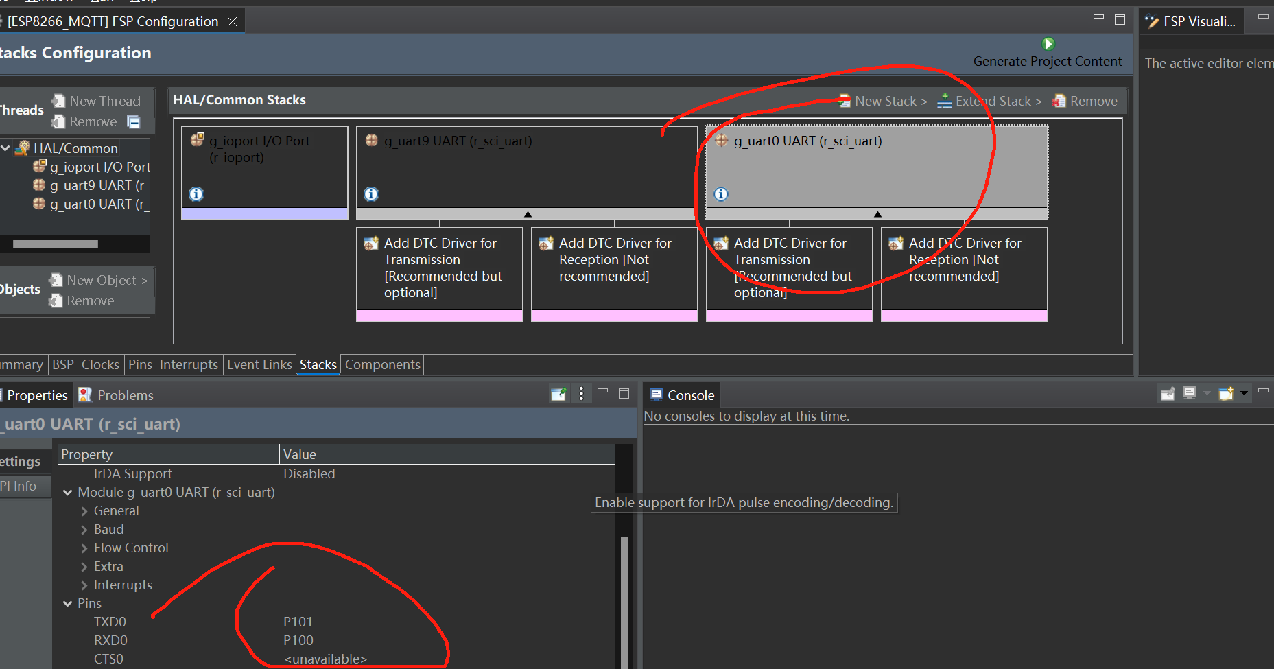
Task: Expand the Interrupts property group
Action: 84,585
